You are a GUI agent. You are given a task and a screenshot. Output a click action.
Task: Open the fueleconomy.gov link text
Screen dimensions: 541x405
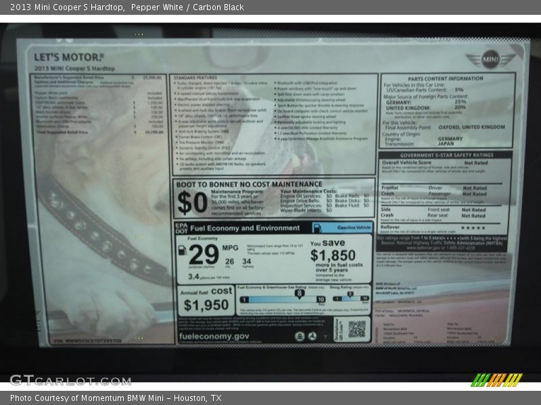point(214,336)
